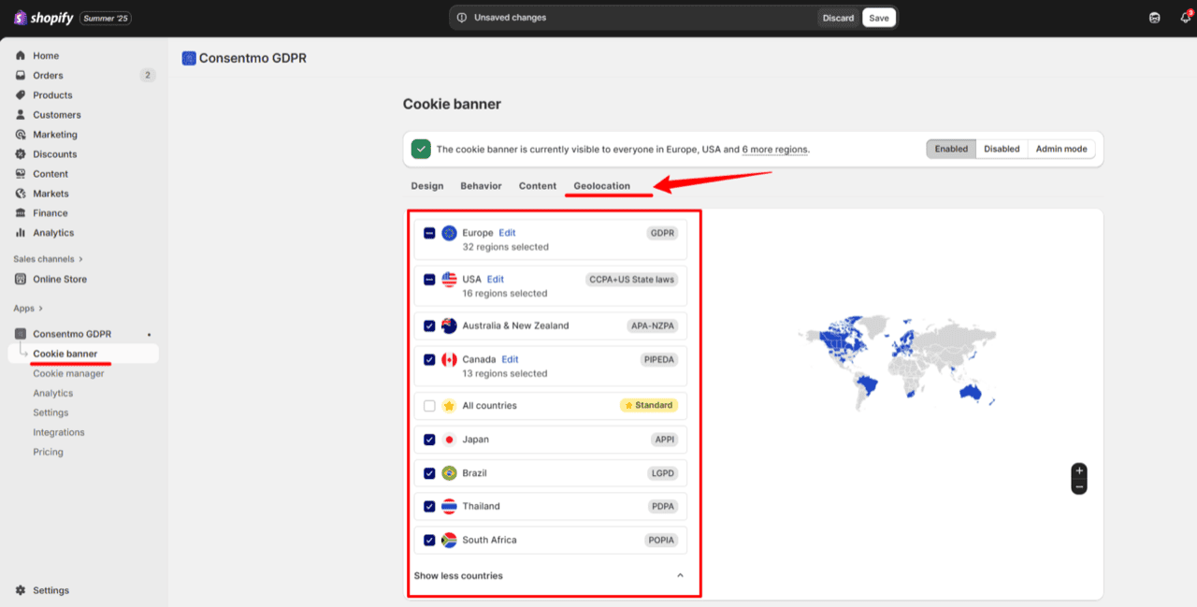
Task: Uncheck the Canada checkbox
Action: coord(429,359)
